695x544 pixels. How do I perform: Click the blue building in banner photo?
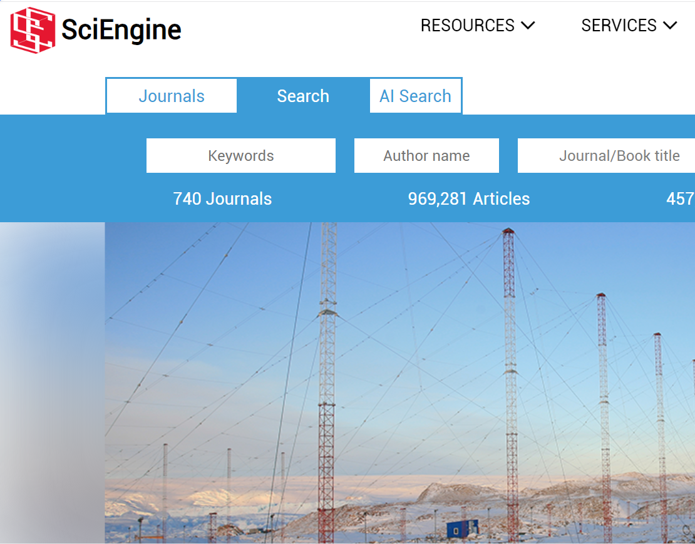point(462,528)
